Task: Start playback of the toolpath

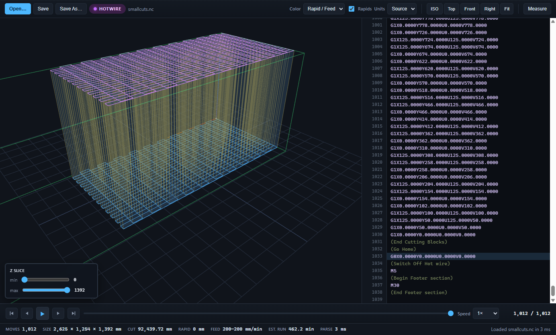Action: (43, 313)
